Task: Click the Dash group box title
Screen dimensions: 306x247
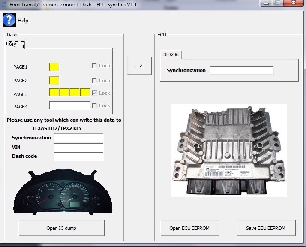Action: tap(12, 35)
